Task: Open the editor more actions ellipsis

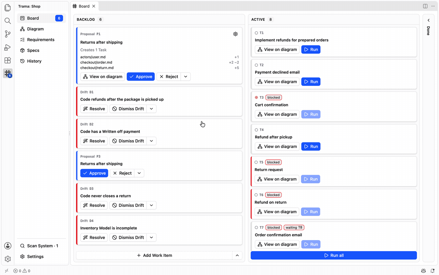Action: [432, 6]
